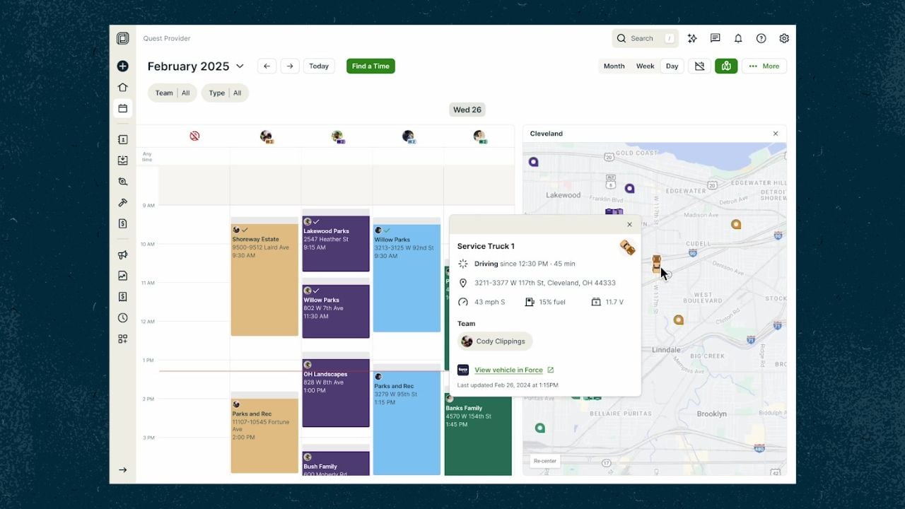The height and width of the screenshot is (509, 905).
Task: Click the truck marker on the map
Action: click(656, 264)
